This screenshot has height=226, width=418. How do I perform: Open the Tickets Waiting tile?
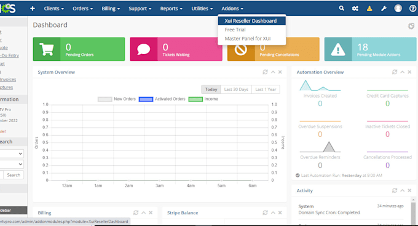(x=176, y=49)
